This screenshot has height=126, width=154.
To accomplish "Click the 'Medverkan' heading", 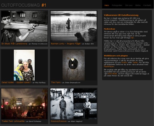I will [x=110, y=29].
